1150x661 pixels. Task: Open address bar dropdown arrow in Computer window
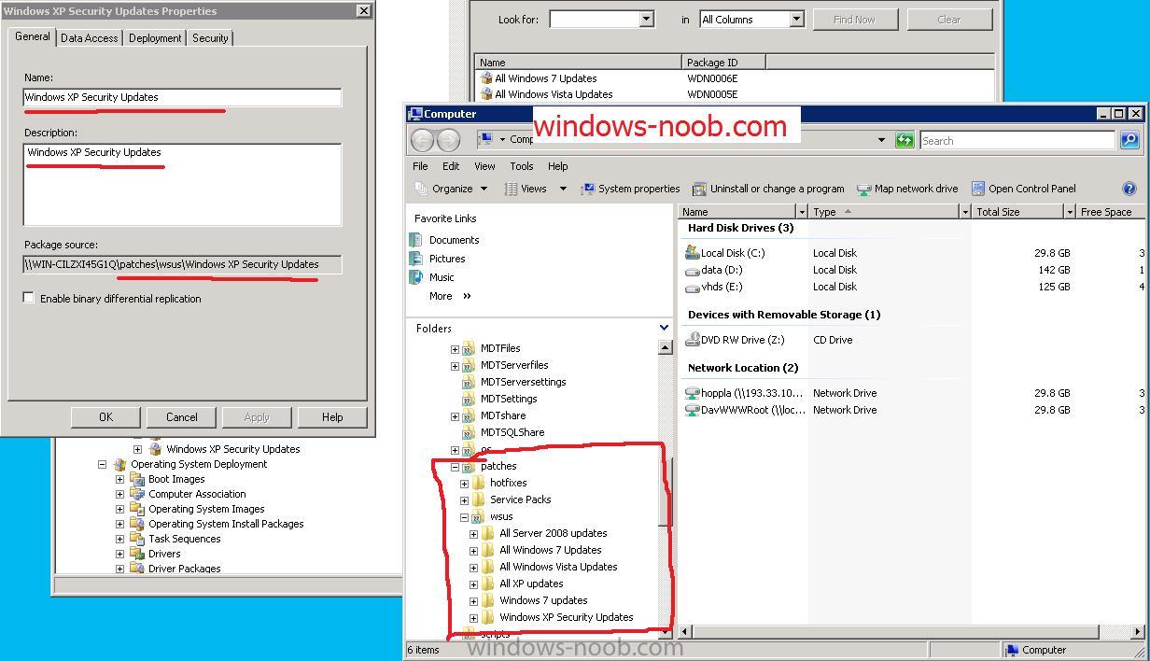point(880,140)
